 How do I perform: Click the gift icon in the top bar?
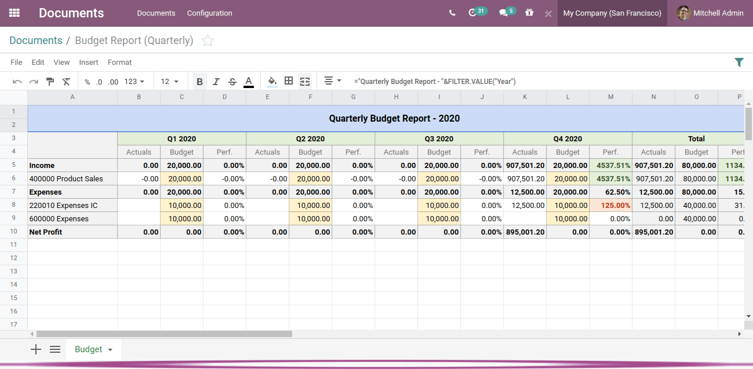click(x=529, y=12)
